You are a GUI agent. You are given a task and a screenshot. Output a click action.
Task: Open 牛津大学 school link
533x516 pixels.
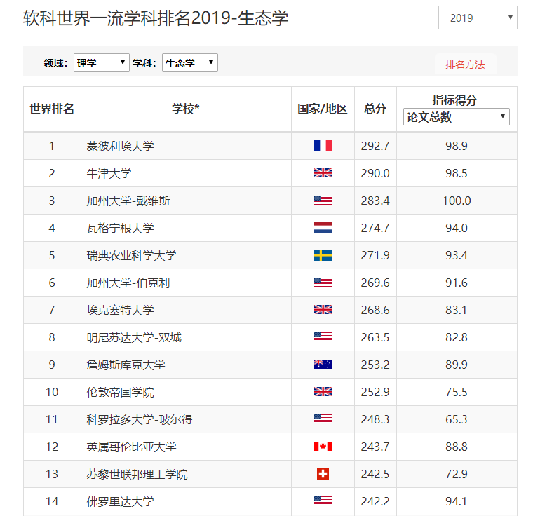coord(109,173)
